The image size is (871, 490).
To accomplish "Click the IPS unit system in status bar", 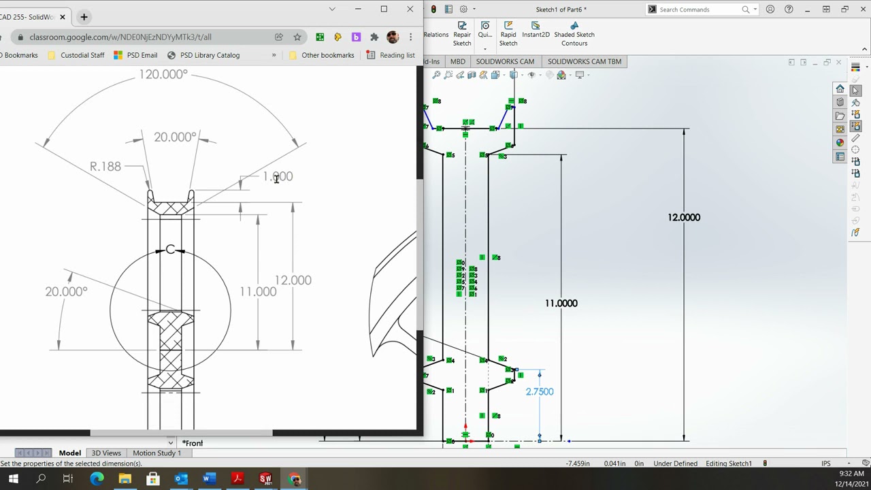I will [825, 463].
